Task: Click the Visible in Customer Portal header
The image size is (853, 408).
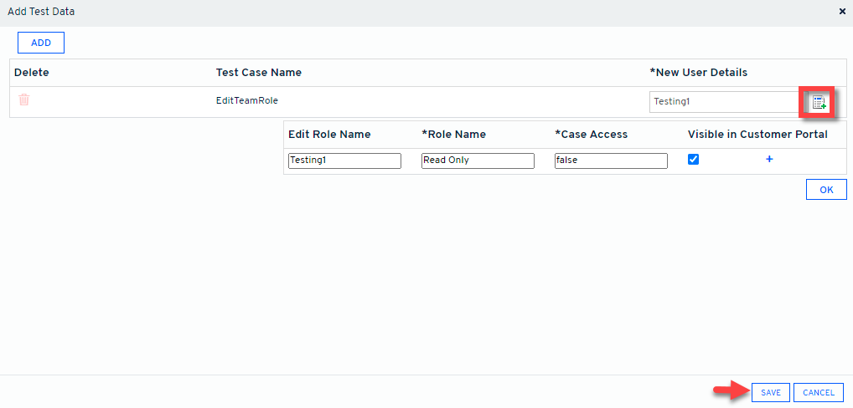Action: [x=757, y=135]
